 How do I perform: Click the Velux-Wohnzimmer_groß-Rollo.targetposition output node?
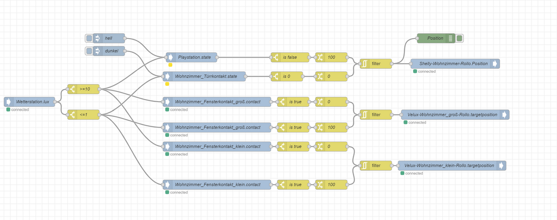click(x=455, y=115)
